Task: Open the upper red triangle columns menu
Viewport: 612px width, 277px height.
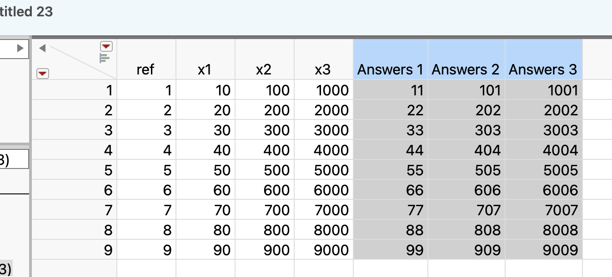Action: [x=106, y=46]
